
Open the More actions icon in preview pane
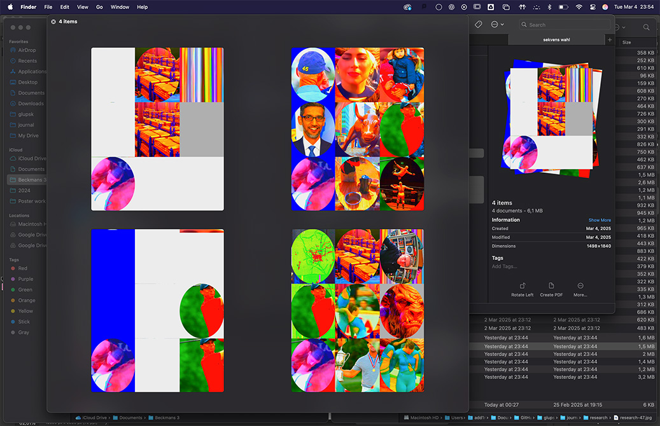580,286
